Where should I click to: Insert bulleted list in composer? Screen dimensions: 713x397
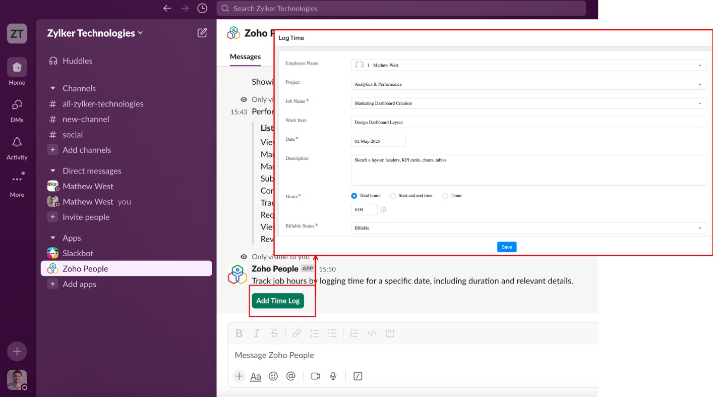(x=332, y=333)
